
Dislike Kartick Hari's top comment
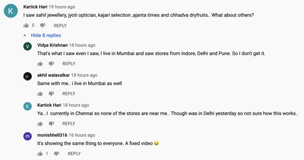coord(42,26)
